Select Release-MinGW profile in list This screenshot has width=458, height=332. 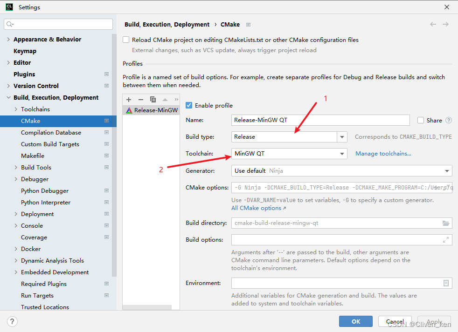[151, 110]
